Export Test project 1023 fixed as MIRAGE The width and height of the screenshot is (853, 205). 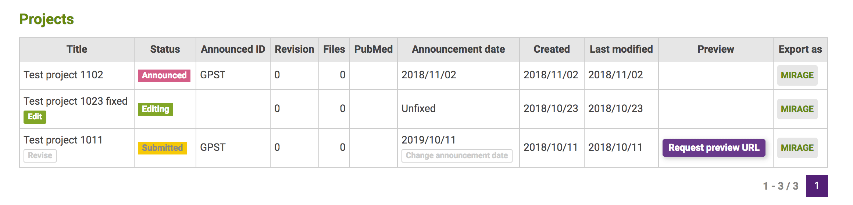797,109
